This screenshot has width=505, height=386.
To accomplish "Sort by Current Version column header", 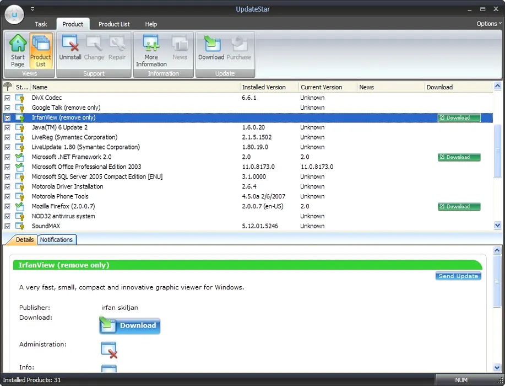I will [x=328, y=87].
